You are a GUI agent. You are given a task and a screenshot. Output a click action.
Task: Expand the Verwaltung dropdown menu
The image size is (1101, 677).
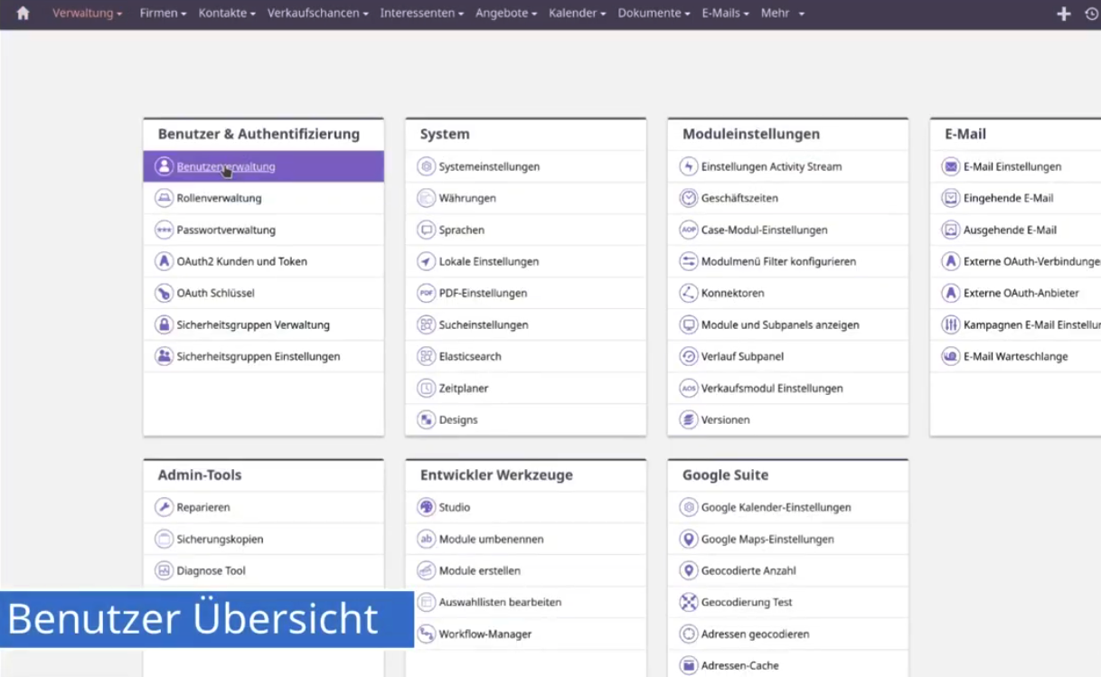point(87,14)
